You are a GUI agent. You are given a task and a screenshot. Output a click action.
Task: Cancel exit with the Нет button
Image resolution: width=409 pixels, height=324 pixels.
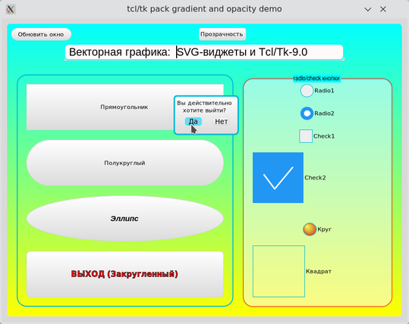222,122
